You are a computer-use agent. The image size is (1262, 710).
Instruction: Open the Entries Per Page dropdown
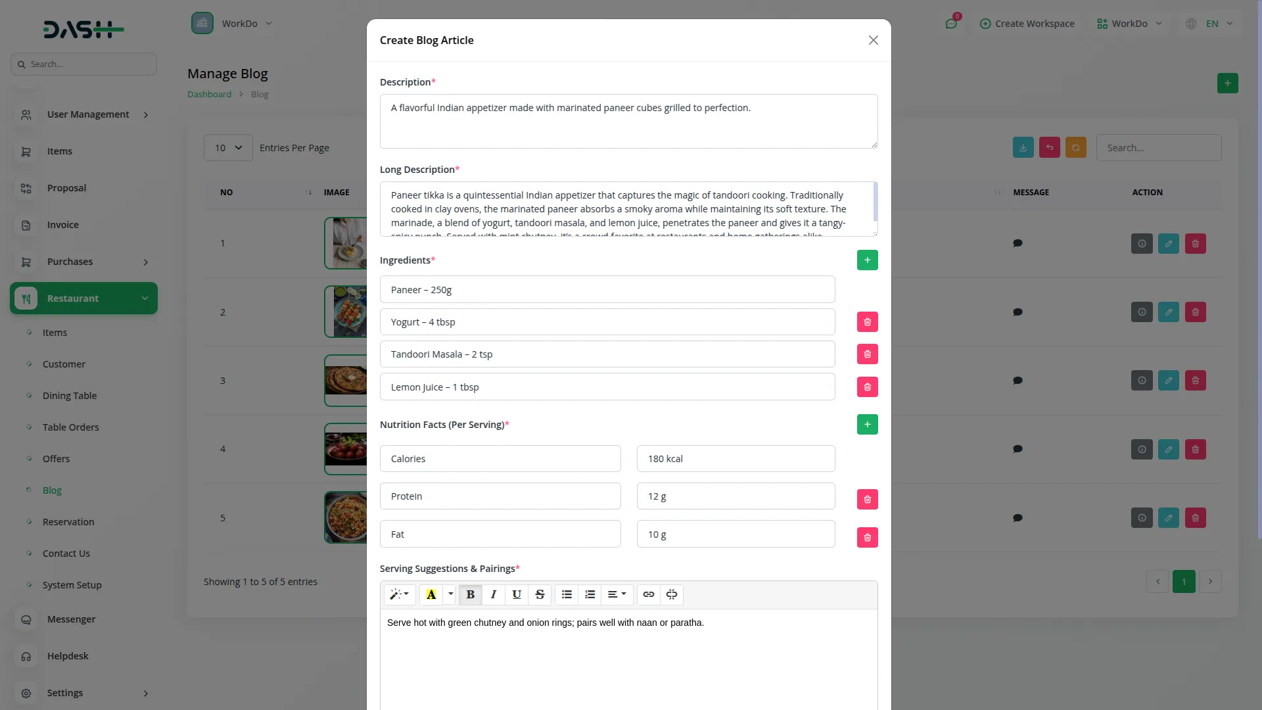pos(227,147)
